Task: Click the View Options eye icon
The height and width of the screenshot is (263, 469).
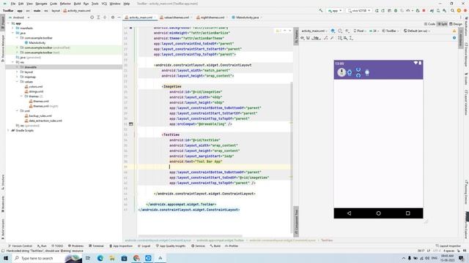Action: (x=303, y=38)
